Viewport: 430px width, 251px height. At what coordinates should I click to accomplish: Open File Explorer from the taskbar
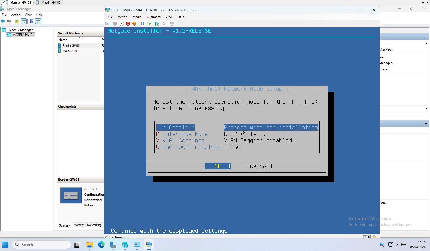[90, 245]
